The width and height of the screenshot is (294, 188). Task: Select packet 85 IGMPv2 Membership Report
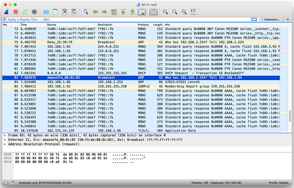click(x=141, y=86)
